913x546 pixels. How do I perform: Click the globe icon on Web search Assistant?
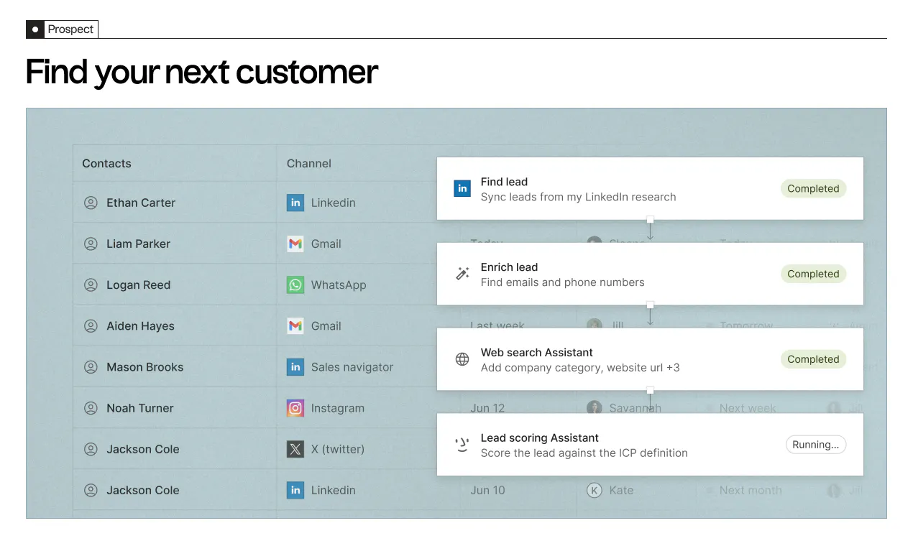click(462, 359)
